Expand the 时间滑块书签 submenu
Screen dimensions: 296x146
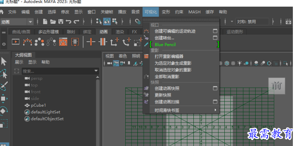(215, 110)
